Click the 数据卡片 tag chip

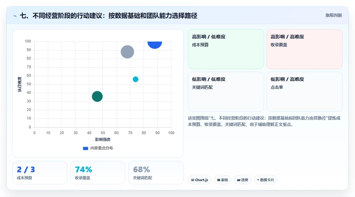click(265, 180)
